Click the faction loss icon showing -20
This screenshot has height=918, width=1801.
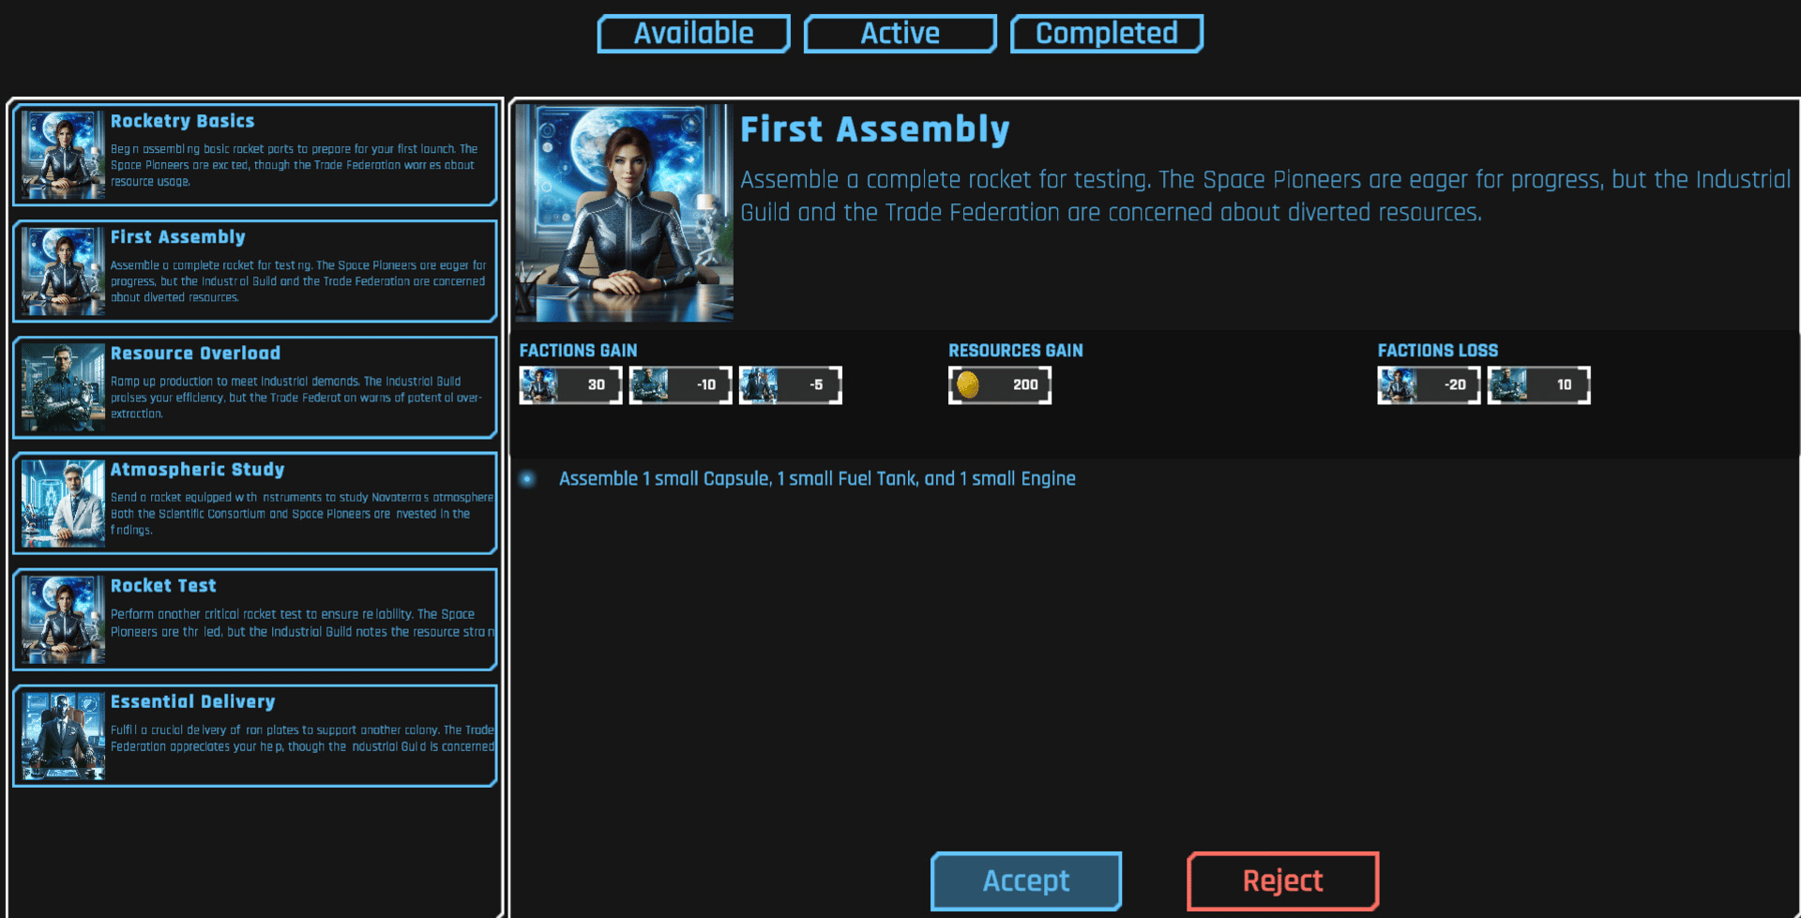tap(1398, 385)
